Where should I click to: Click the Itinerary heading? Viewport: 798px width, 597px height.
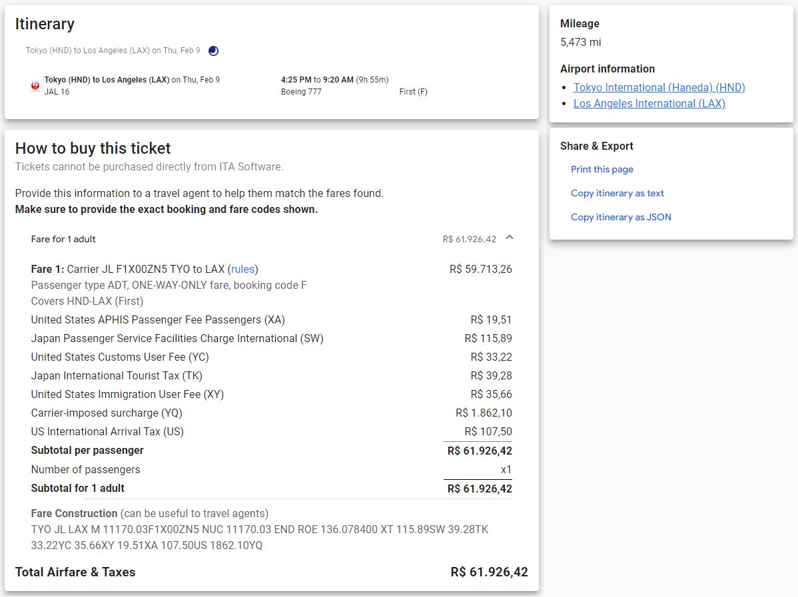click(45, 24)
